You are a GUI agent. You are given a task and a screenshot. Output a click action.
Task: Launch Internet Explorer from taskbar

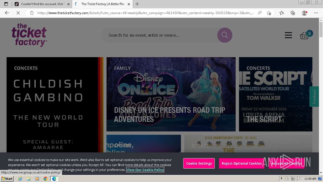click(x=20, y=179)
